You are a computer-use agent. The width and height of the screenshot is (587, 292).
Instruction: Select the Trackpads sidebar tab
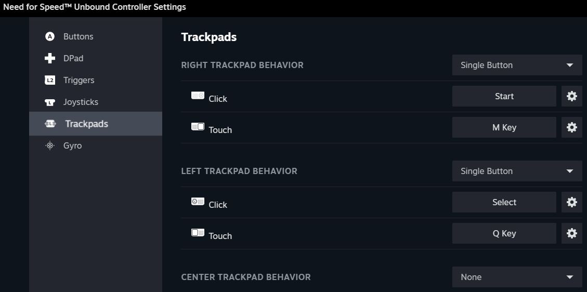click(x=86, y=124)
